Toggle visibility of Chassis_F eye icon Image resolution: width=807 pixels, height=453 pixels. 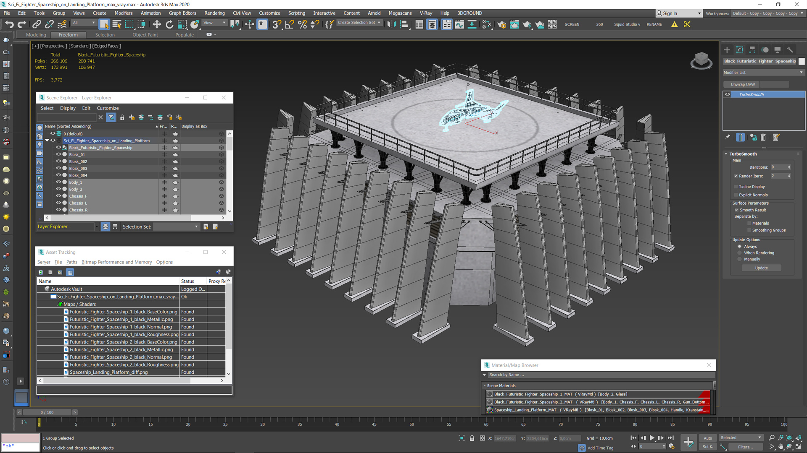pos(58,196)
